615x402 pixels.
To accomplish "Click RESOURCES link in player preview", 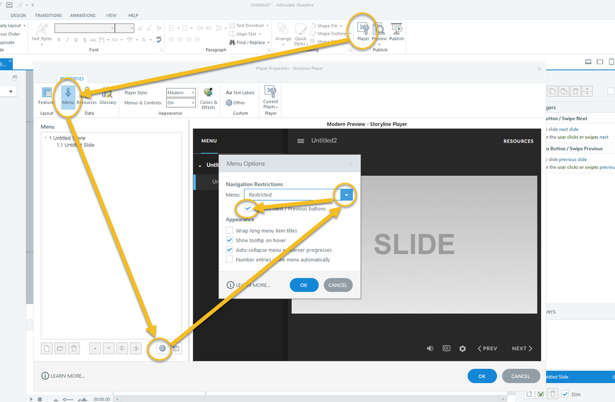I will [518, 141].
